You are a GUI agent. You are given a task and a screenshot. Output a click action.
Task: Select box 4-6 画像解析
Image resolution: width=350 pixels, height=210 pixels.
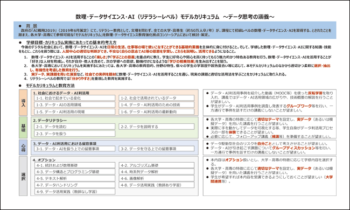click(x=157, y=178)
